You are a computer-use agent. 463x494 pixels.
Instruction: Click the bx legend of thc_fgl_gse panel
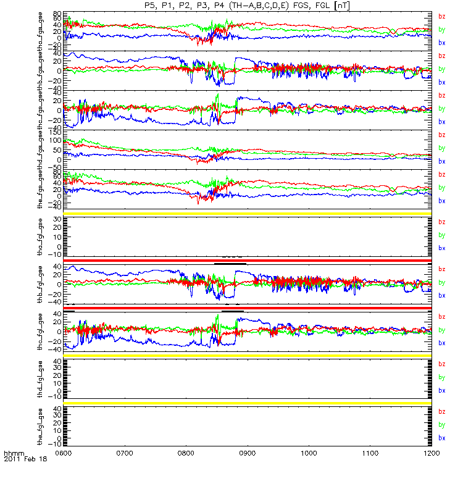(442, 343)
